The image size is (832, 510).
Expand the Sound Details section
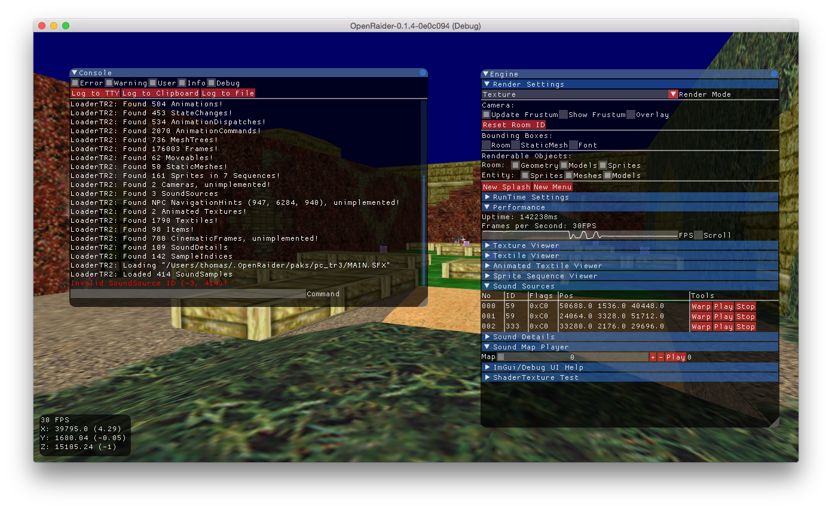click(x=630, y=337)
